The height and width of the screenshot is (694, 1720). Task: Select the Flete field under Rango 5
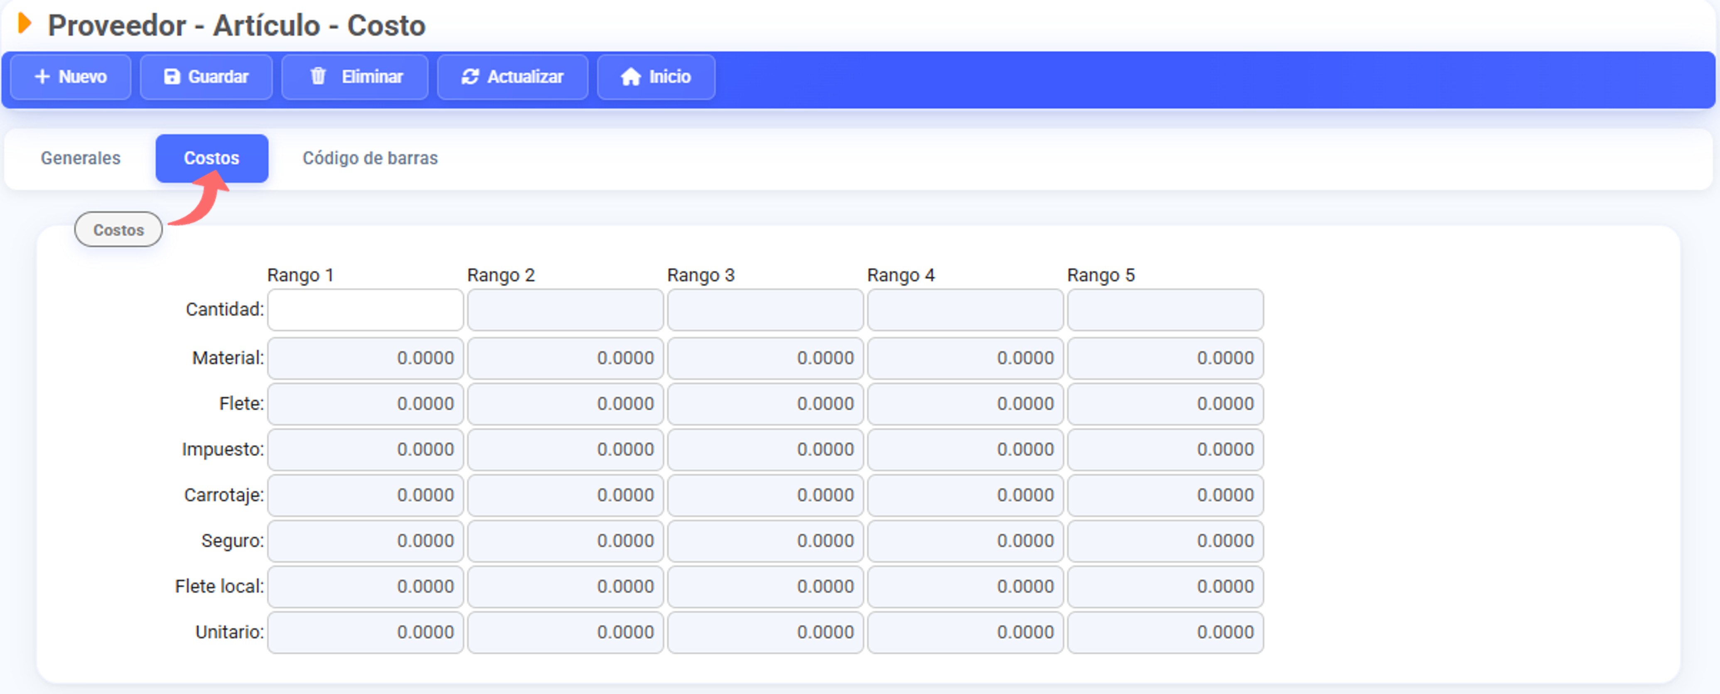click(1165, 404)
